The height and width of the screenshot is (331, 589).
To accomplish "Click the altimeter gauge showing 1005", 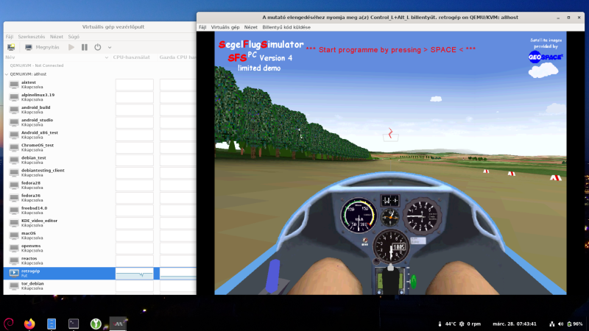I will coord(391,246).
